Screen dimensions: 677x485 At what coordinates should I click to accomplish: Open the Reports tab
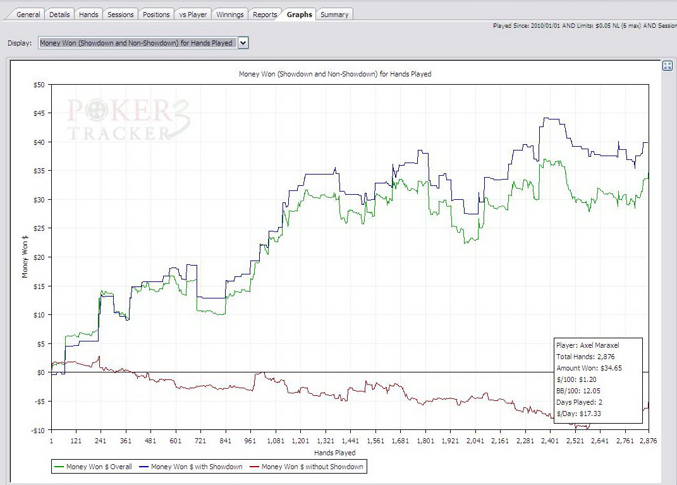tap(265, 15)
